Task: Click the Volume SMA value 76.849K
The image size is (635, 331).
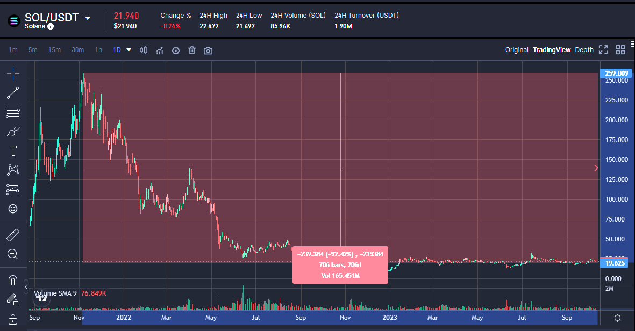Action: (94, 293)
